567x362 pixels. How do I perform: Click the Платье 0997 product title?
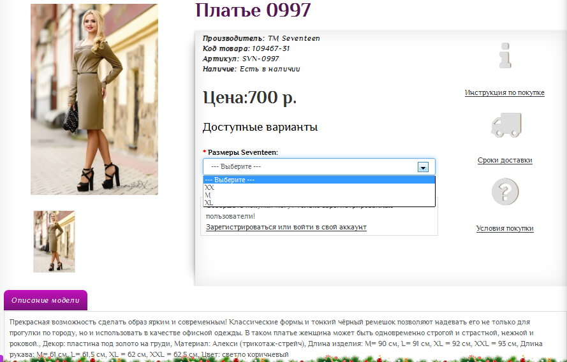[x=253, y=10]
